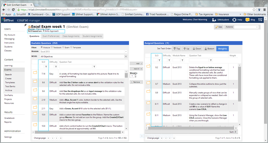
Task: Click the Add button
Action: pyautogui.click(x=136, y=64)
